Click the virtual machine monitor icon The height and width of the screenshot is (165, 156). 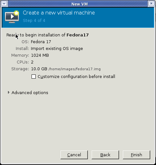coord(12,17)
